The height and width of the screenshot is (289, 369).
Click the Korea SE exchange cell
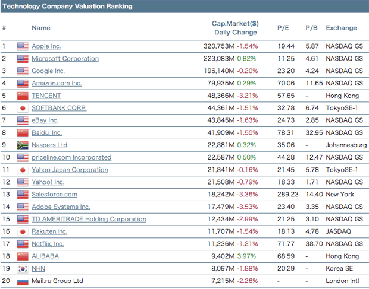click(x=339, y=269)
